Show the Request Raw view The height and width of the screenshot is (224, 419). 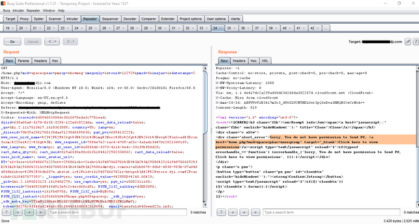tap(9, 61)
